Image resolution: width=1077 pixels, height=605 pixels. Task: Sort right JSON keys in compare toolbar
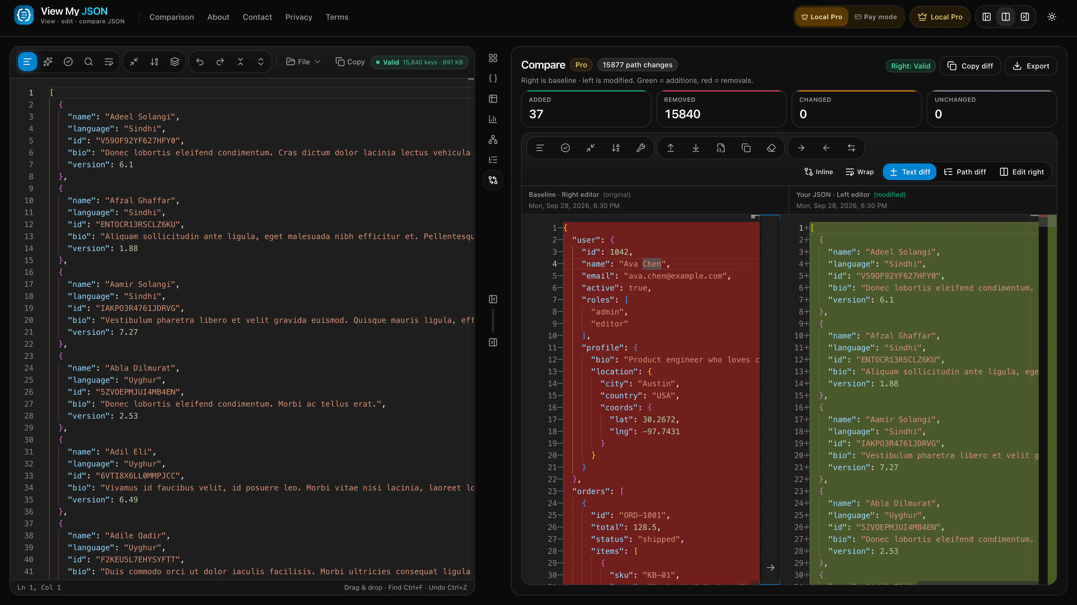[x=615, y=148]
